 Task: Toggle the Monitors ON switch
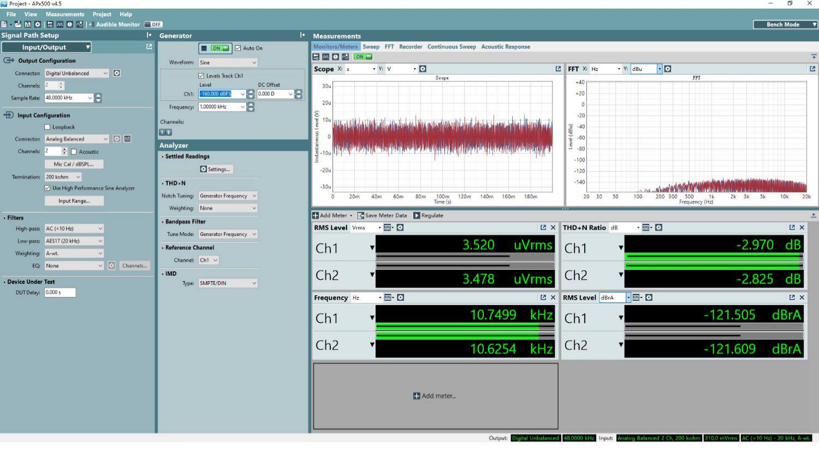pos(363,57)
